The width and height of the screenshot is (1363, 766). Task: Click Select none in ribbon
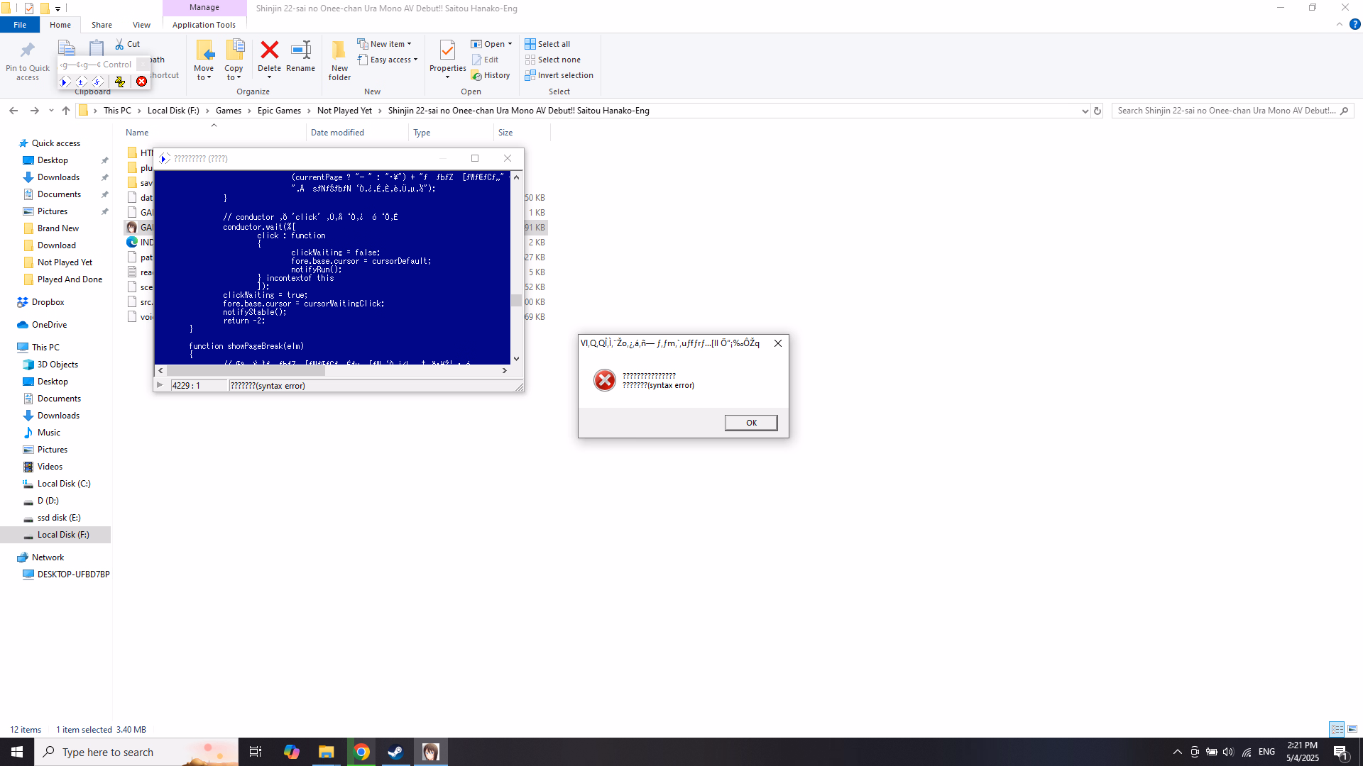tap(552, 60)
